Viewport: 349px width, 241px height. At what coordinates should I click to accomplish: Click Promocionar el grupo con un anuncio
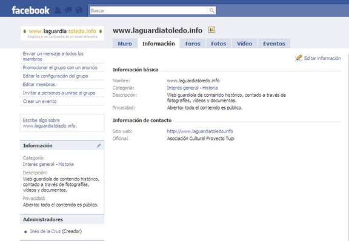point(60,68)
